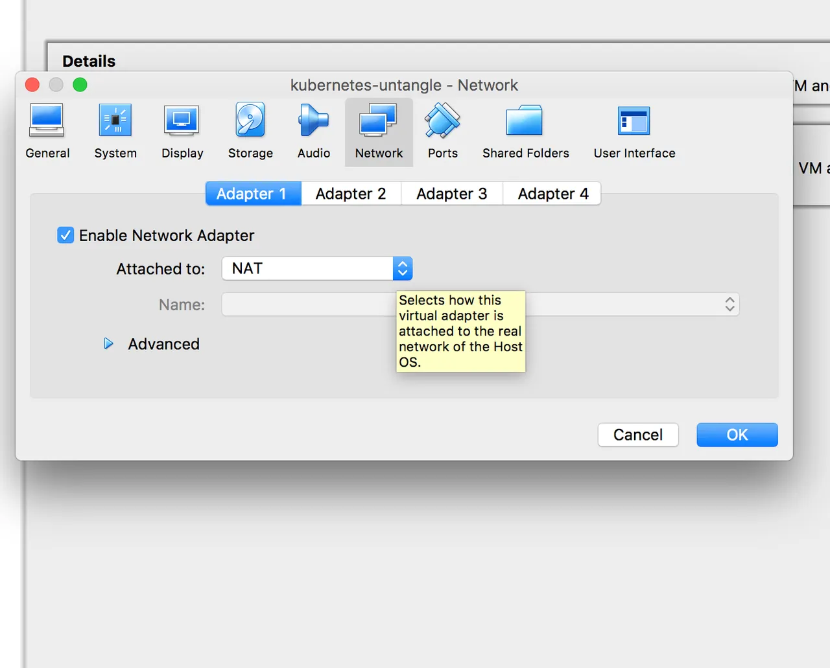Switch to Adapter 4 tab

click(552, 194)
